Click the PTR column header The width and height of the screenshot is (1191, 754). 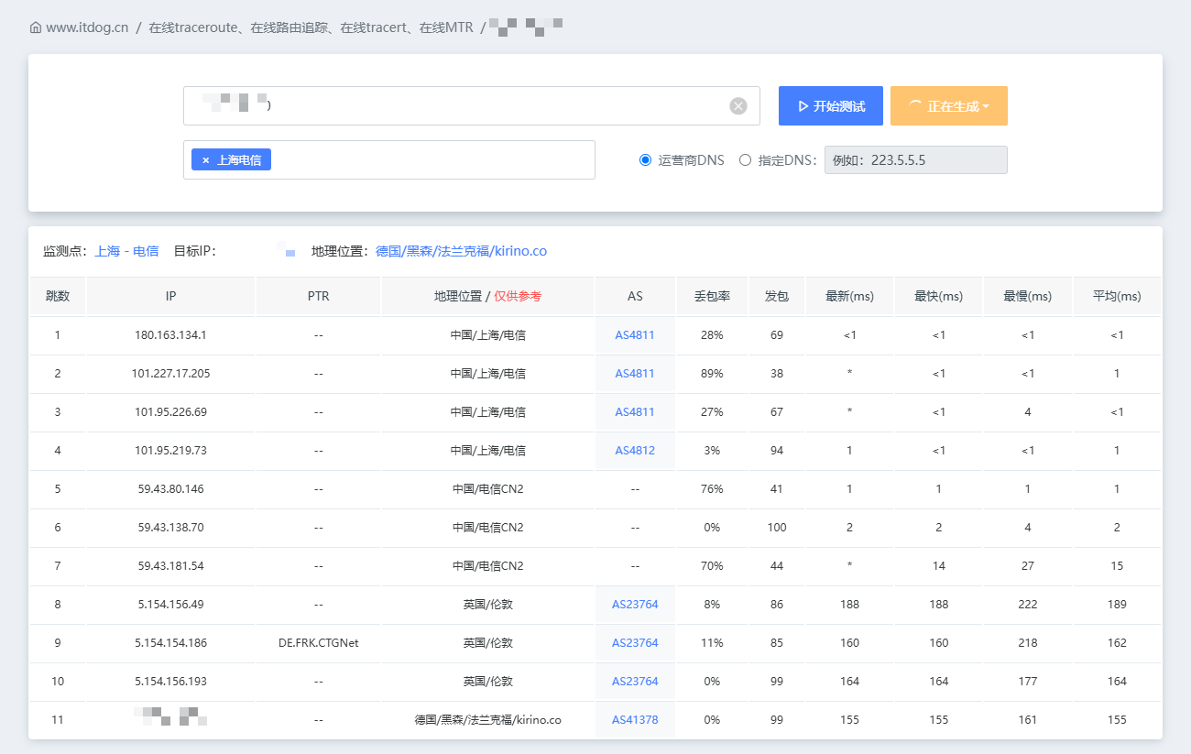click(x=318, y=297)
